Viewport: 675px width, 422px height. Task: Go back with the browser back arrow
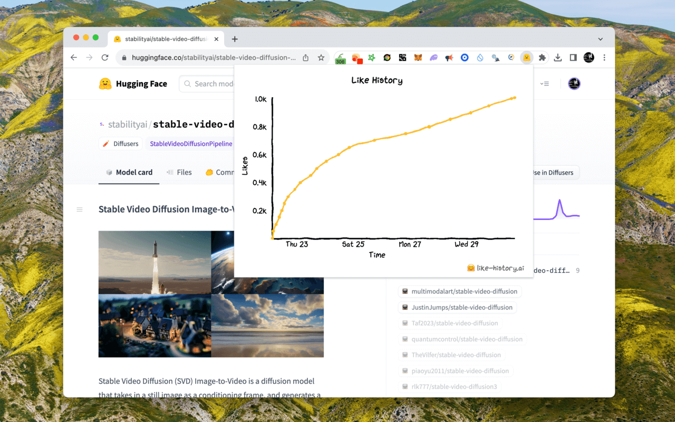(74, 57)
